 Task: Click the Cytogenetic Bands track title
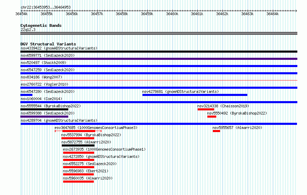click(x=41, y=25)
